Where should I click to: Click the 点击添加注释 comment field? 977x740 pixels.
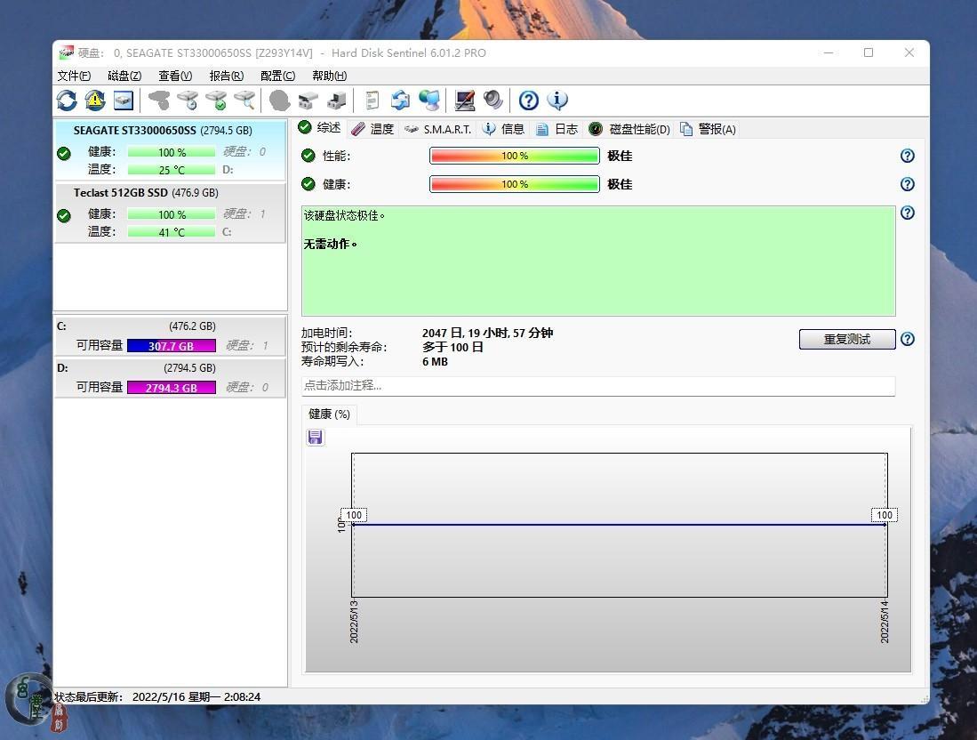pos(597,385)
